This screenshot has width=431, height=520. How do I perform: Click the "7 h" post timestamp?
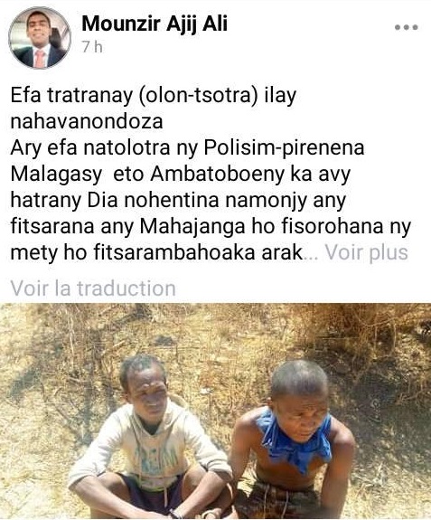tap(92, 47)
